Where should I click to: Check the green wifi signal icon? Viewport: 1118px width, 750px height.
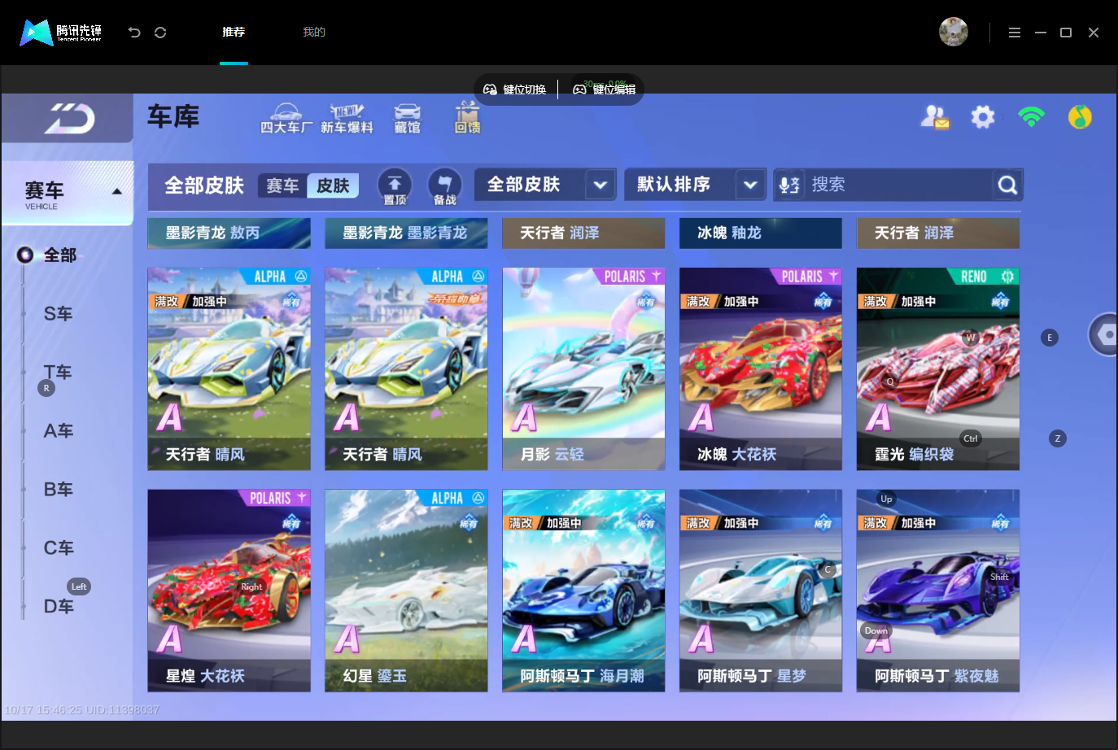click(1031, 116)
